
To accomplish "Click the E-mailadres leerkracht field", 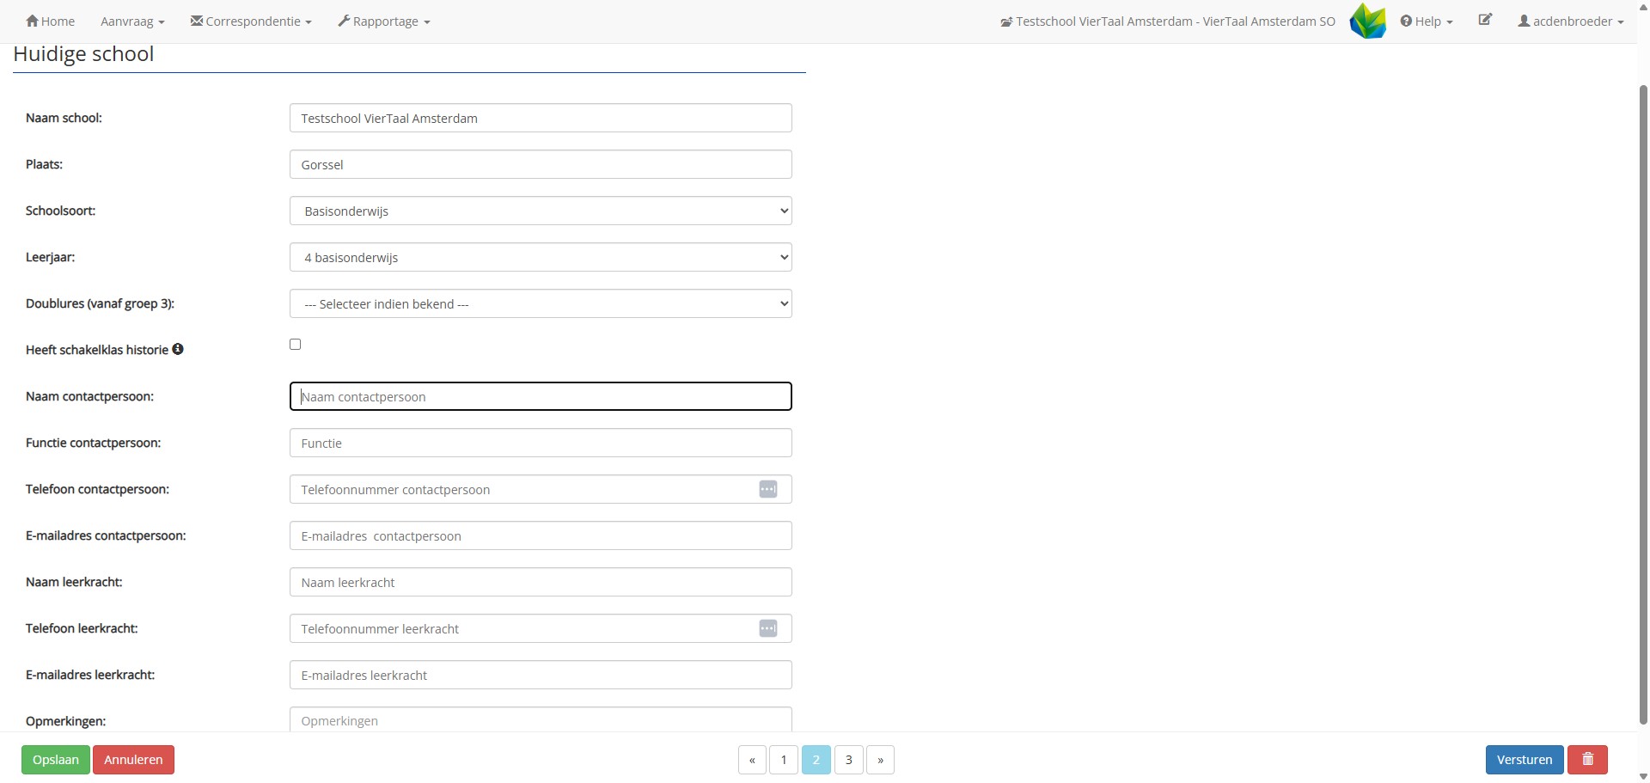I will pyautogui.click(x=541, y=675).
